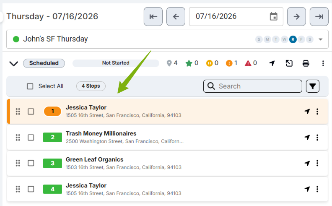Jump to the first date button
The height and width of the screenshot is (206, 332).
[x=153, y=16]
